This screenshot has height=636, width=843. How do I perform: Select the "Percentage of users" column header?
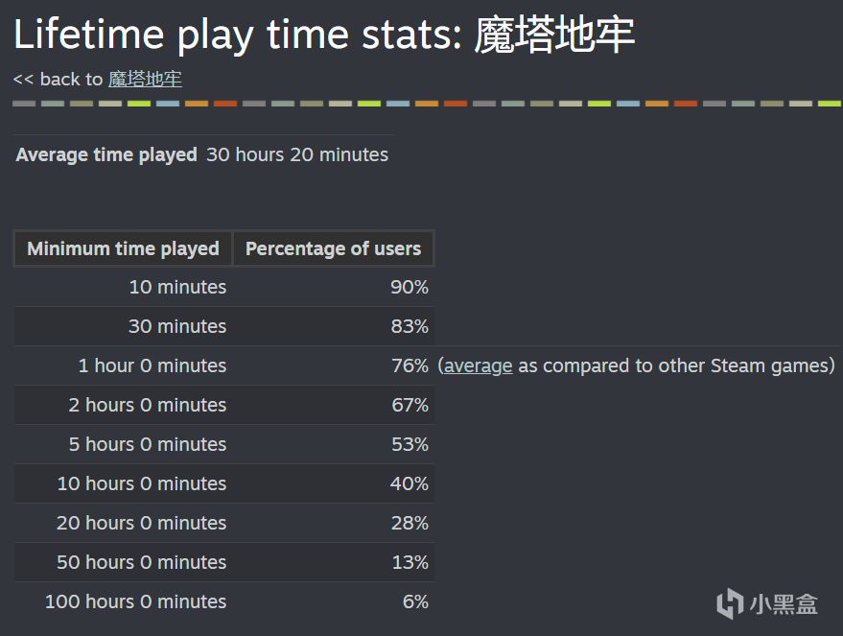pos(333,248)
